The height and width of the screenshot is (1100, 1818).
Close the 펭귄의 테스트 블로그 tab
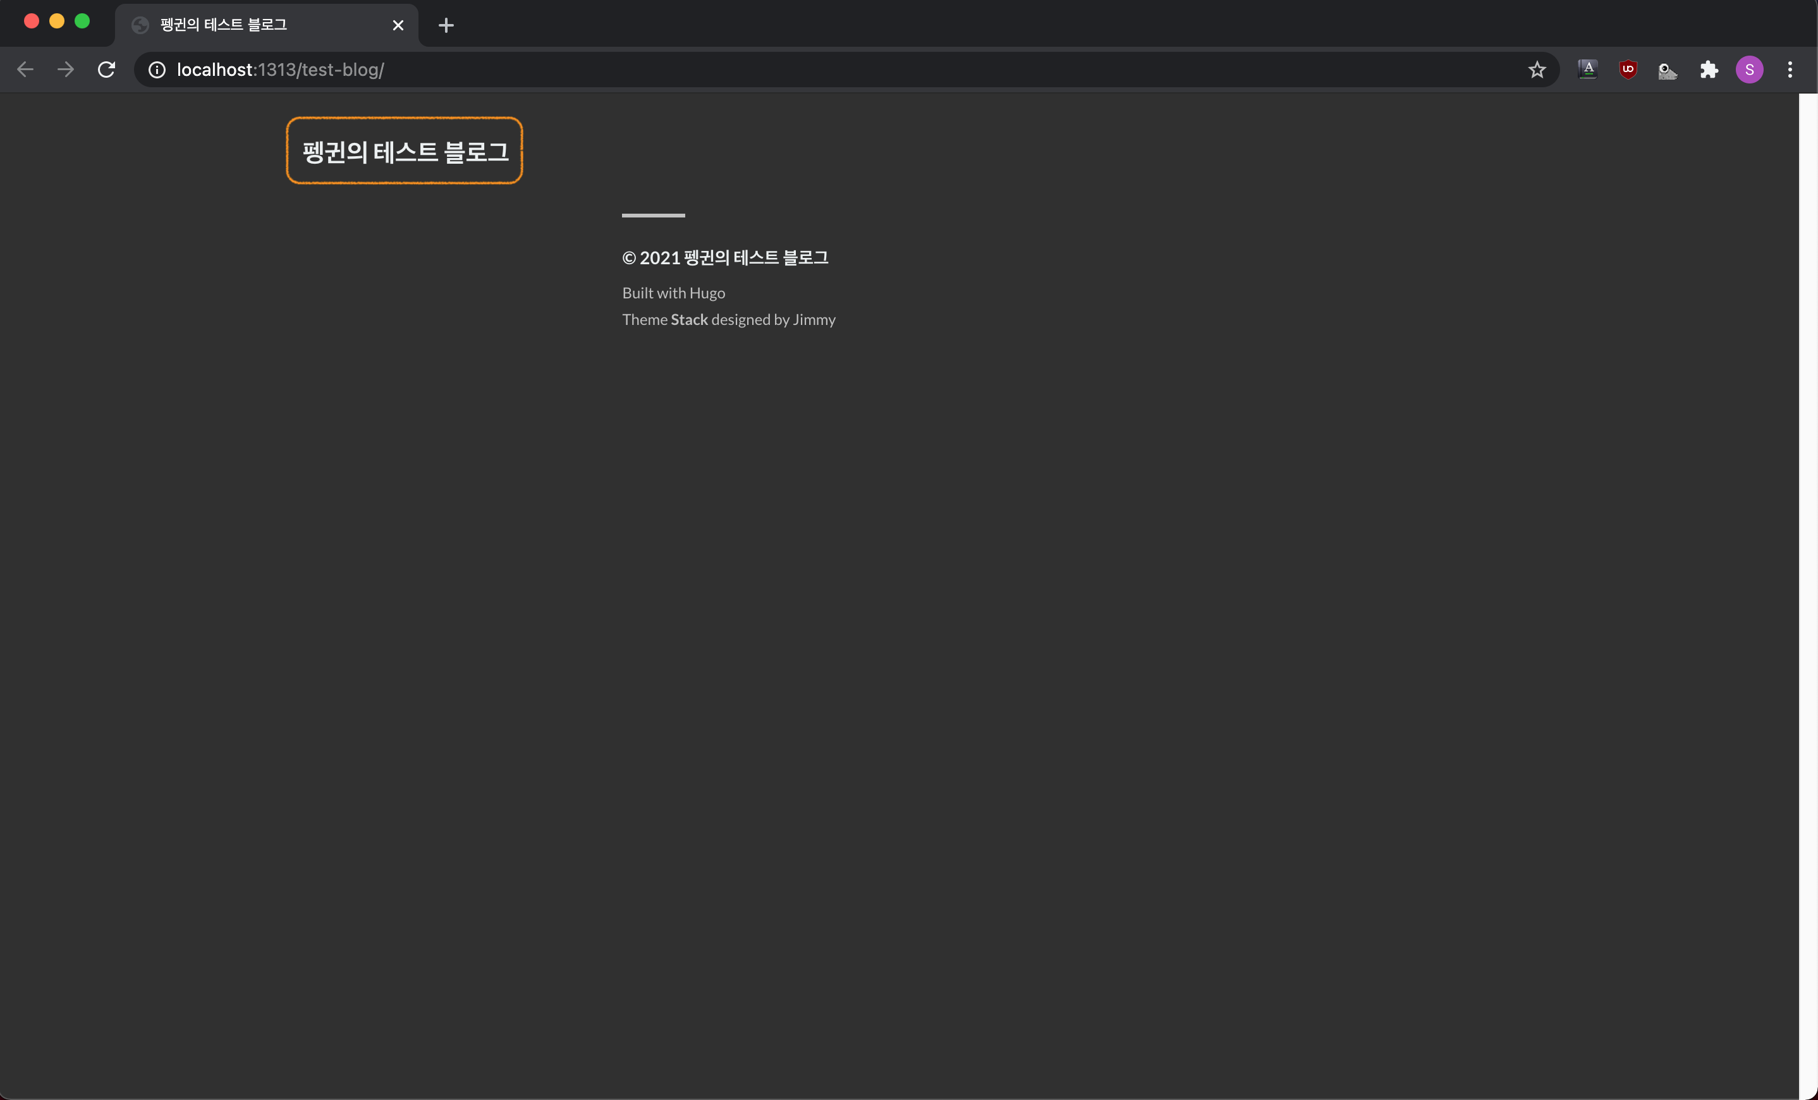tap(398, 25)
